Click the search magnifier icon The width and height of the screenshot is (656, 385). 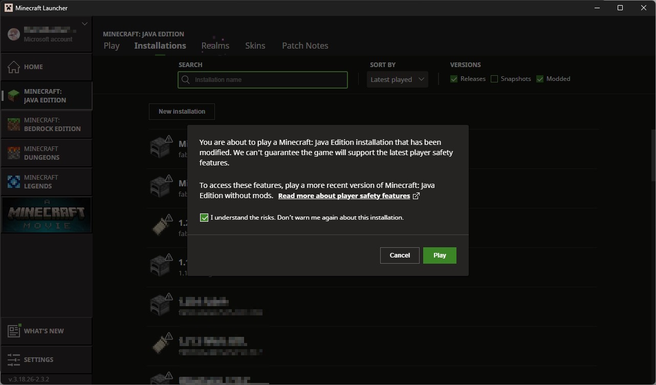[186, 80]
